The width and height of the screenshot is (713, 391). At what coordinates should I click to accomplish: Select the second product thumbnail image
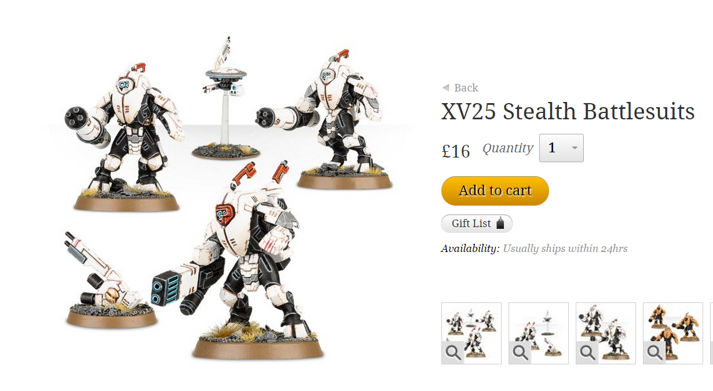click(x=539, y=333)
